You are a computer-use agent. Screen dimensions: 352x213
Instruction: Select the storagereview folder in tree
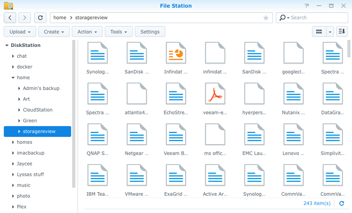tap(38, 131)
